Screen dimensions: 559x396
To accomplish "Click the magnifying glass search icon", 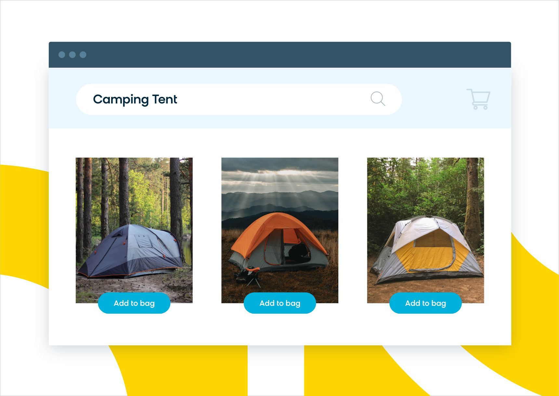I will pos(378,99).
